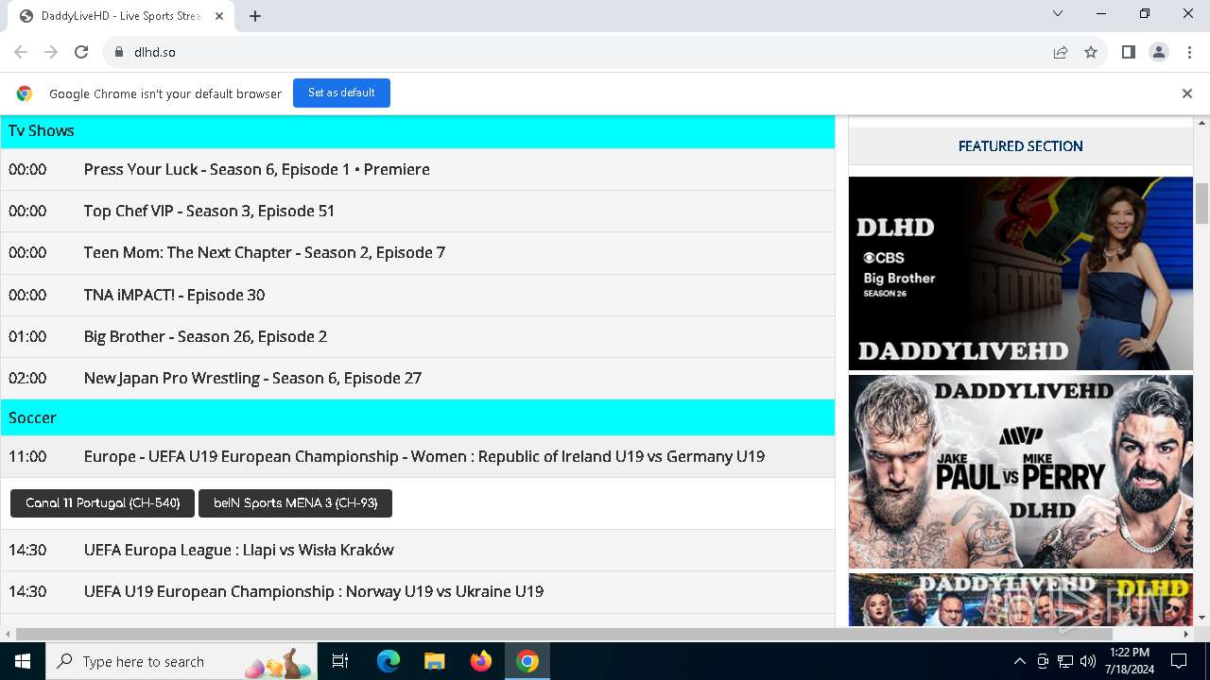This screenshot has height=680, width=1210.
Task: Open Jake Paul vs Mike Perry thumbnail
Action: [1021, 472]
